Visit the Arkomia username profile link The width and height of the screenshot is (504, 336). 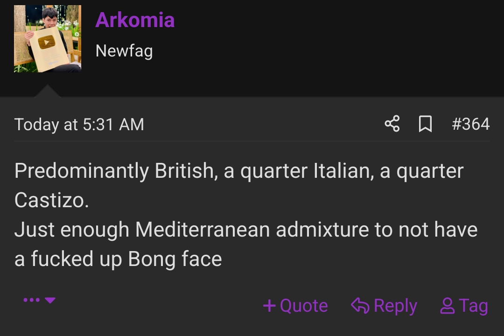(x=135, y=20)
